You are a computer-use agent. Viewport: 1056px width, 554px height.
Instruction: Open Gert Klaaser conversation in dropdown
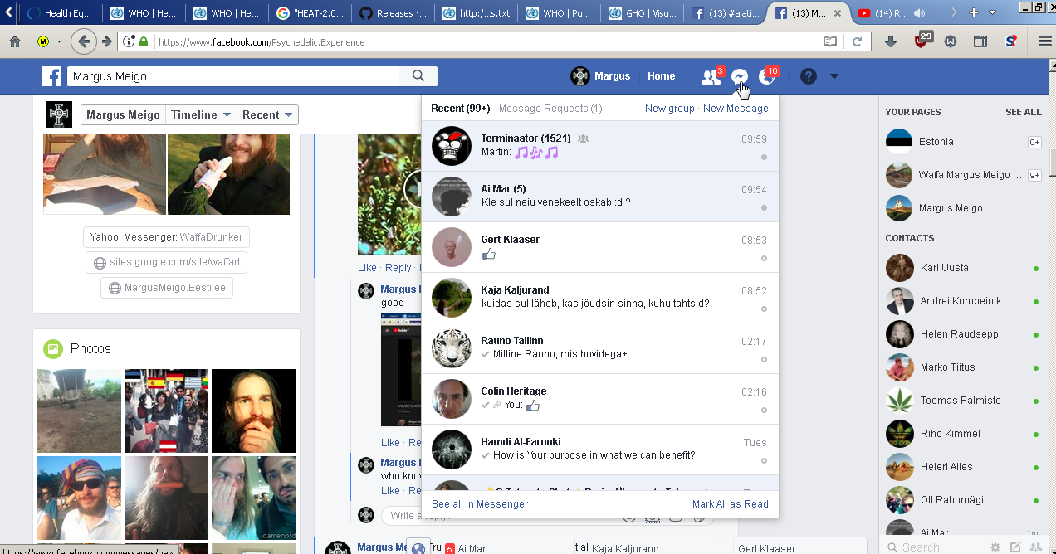click(x=600, y=247)
